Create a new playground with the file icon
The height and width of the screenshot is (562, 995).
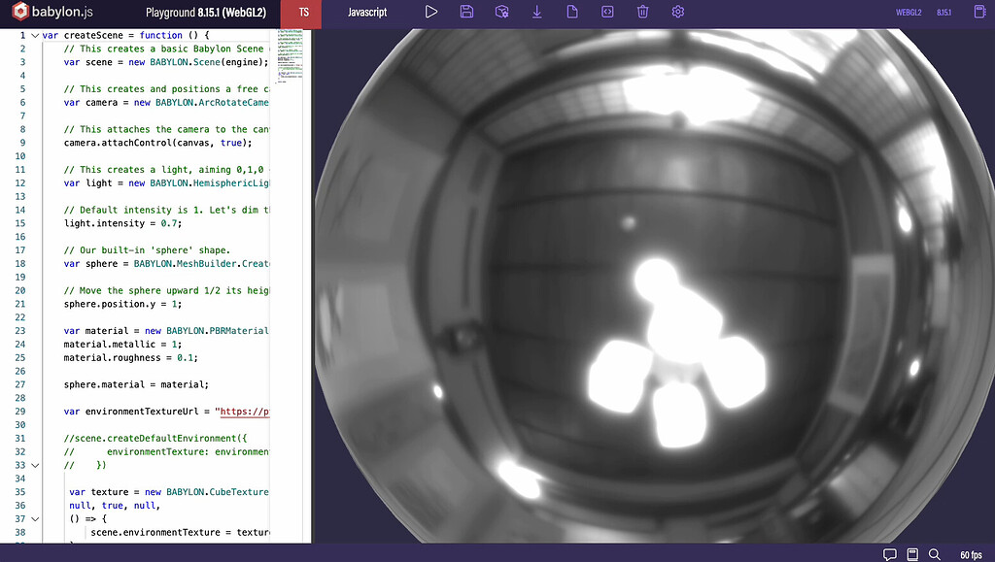click(x=572, y=12)
